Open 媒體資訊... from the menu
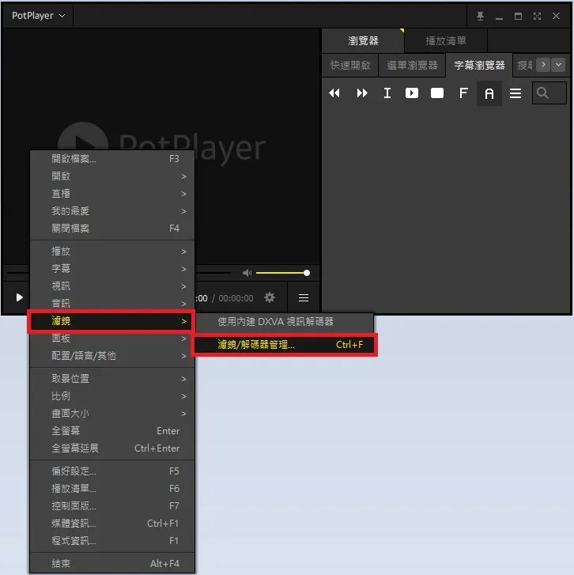 click(112, 524)
